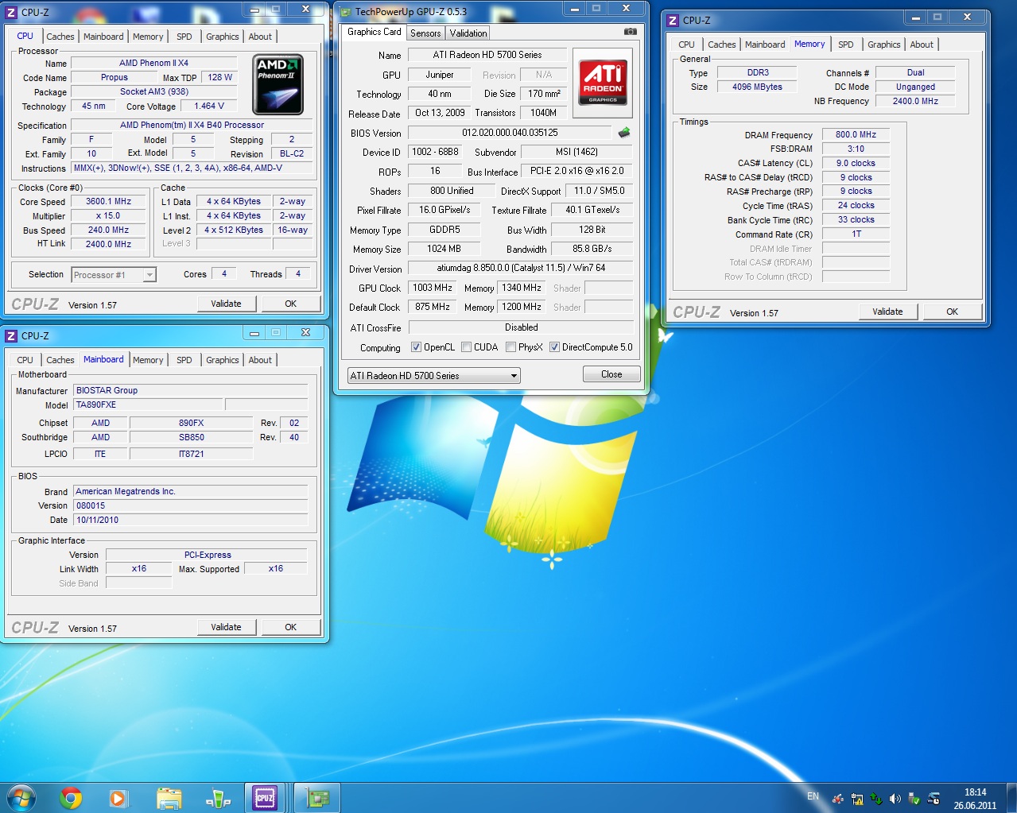Open the green taskbar icon beside Explorer

(x=217, y=798)
